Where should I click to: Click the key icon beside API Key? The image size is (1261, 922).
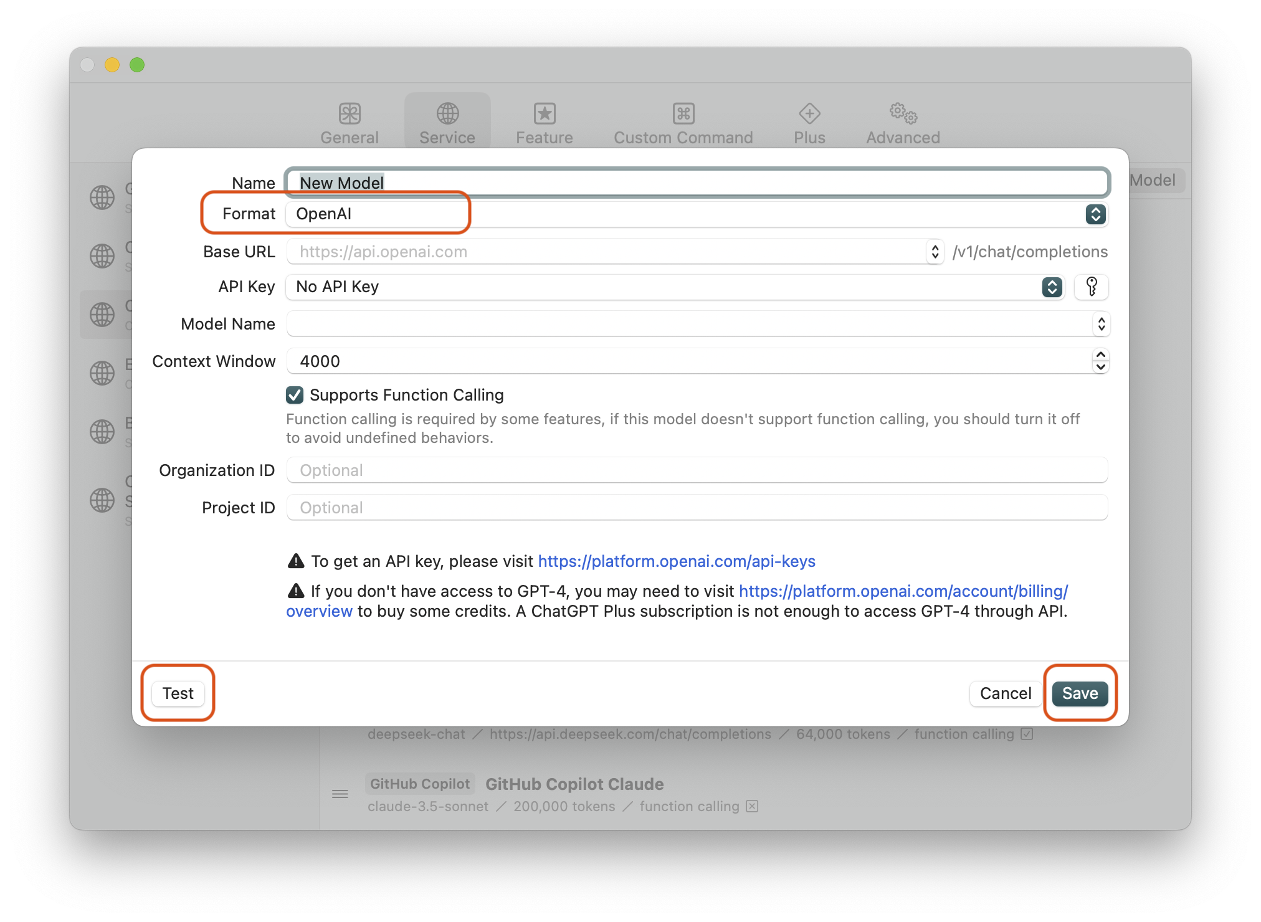coord(1092,287)
